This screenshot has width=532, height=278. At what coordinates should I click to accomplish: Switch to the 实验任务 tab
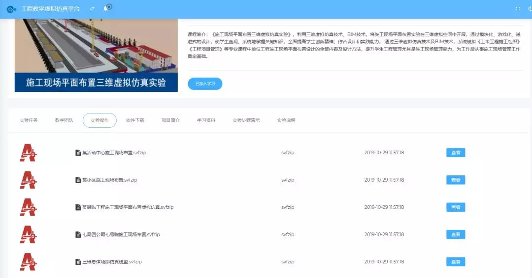coord(29,120)
